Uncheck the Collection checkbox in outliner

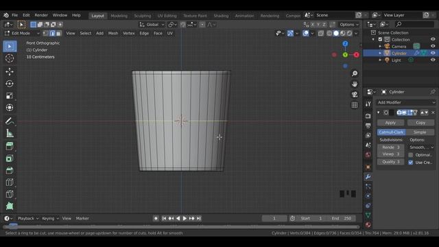(380, 40)
